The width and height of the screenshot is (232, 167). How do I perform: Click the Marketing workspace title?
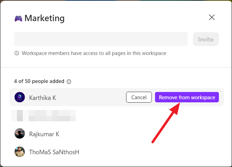tap(45, 18)
